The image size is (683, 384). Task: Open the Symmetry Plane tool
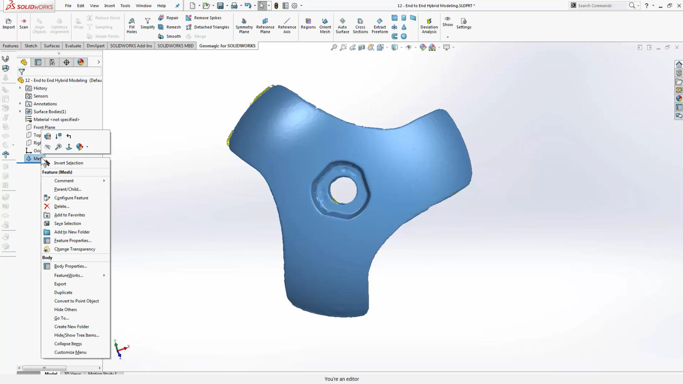coord(244,25)
